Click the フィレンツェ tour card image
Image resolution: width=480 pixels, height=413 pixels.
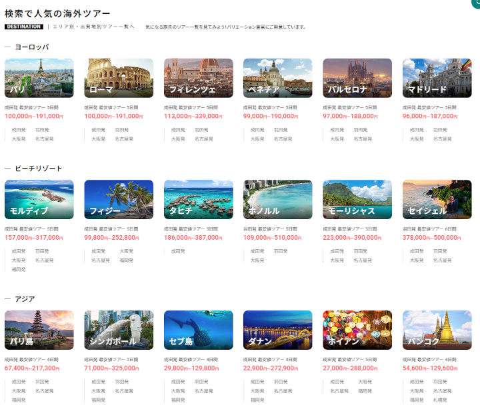tap(198, 78)
